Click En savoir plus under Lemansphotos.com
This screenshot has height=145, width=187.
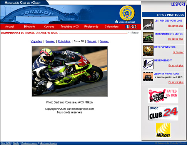(176, 82)
